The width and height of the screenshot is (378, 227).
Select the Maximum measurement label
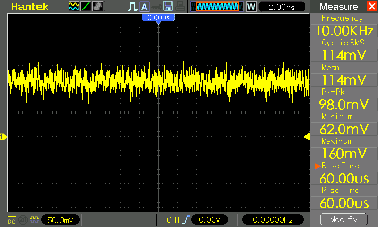point(337,141)
